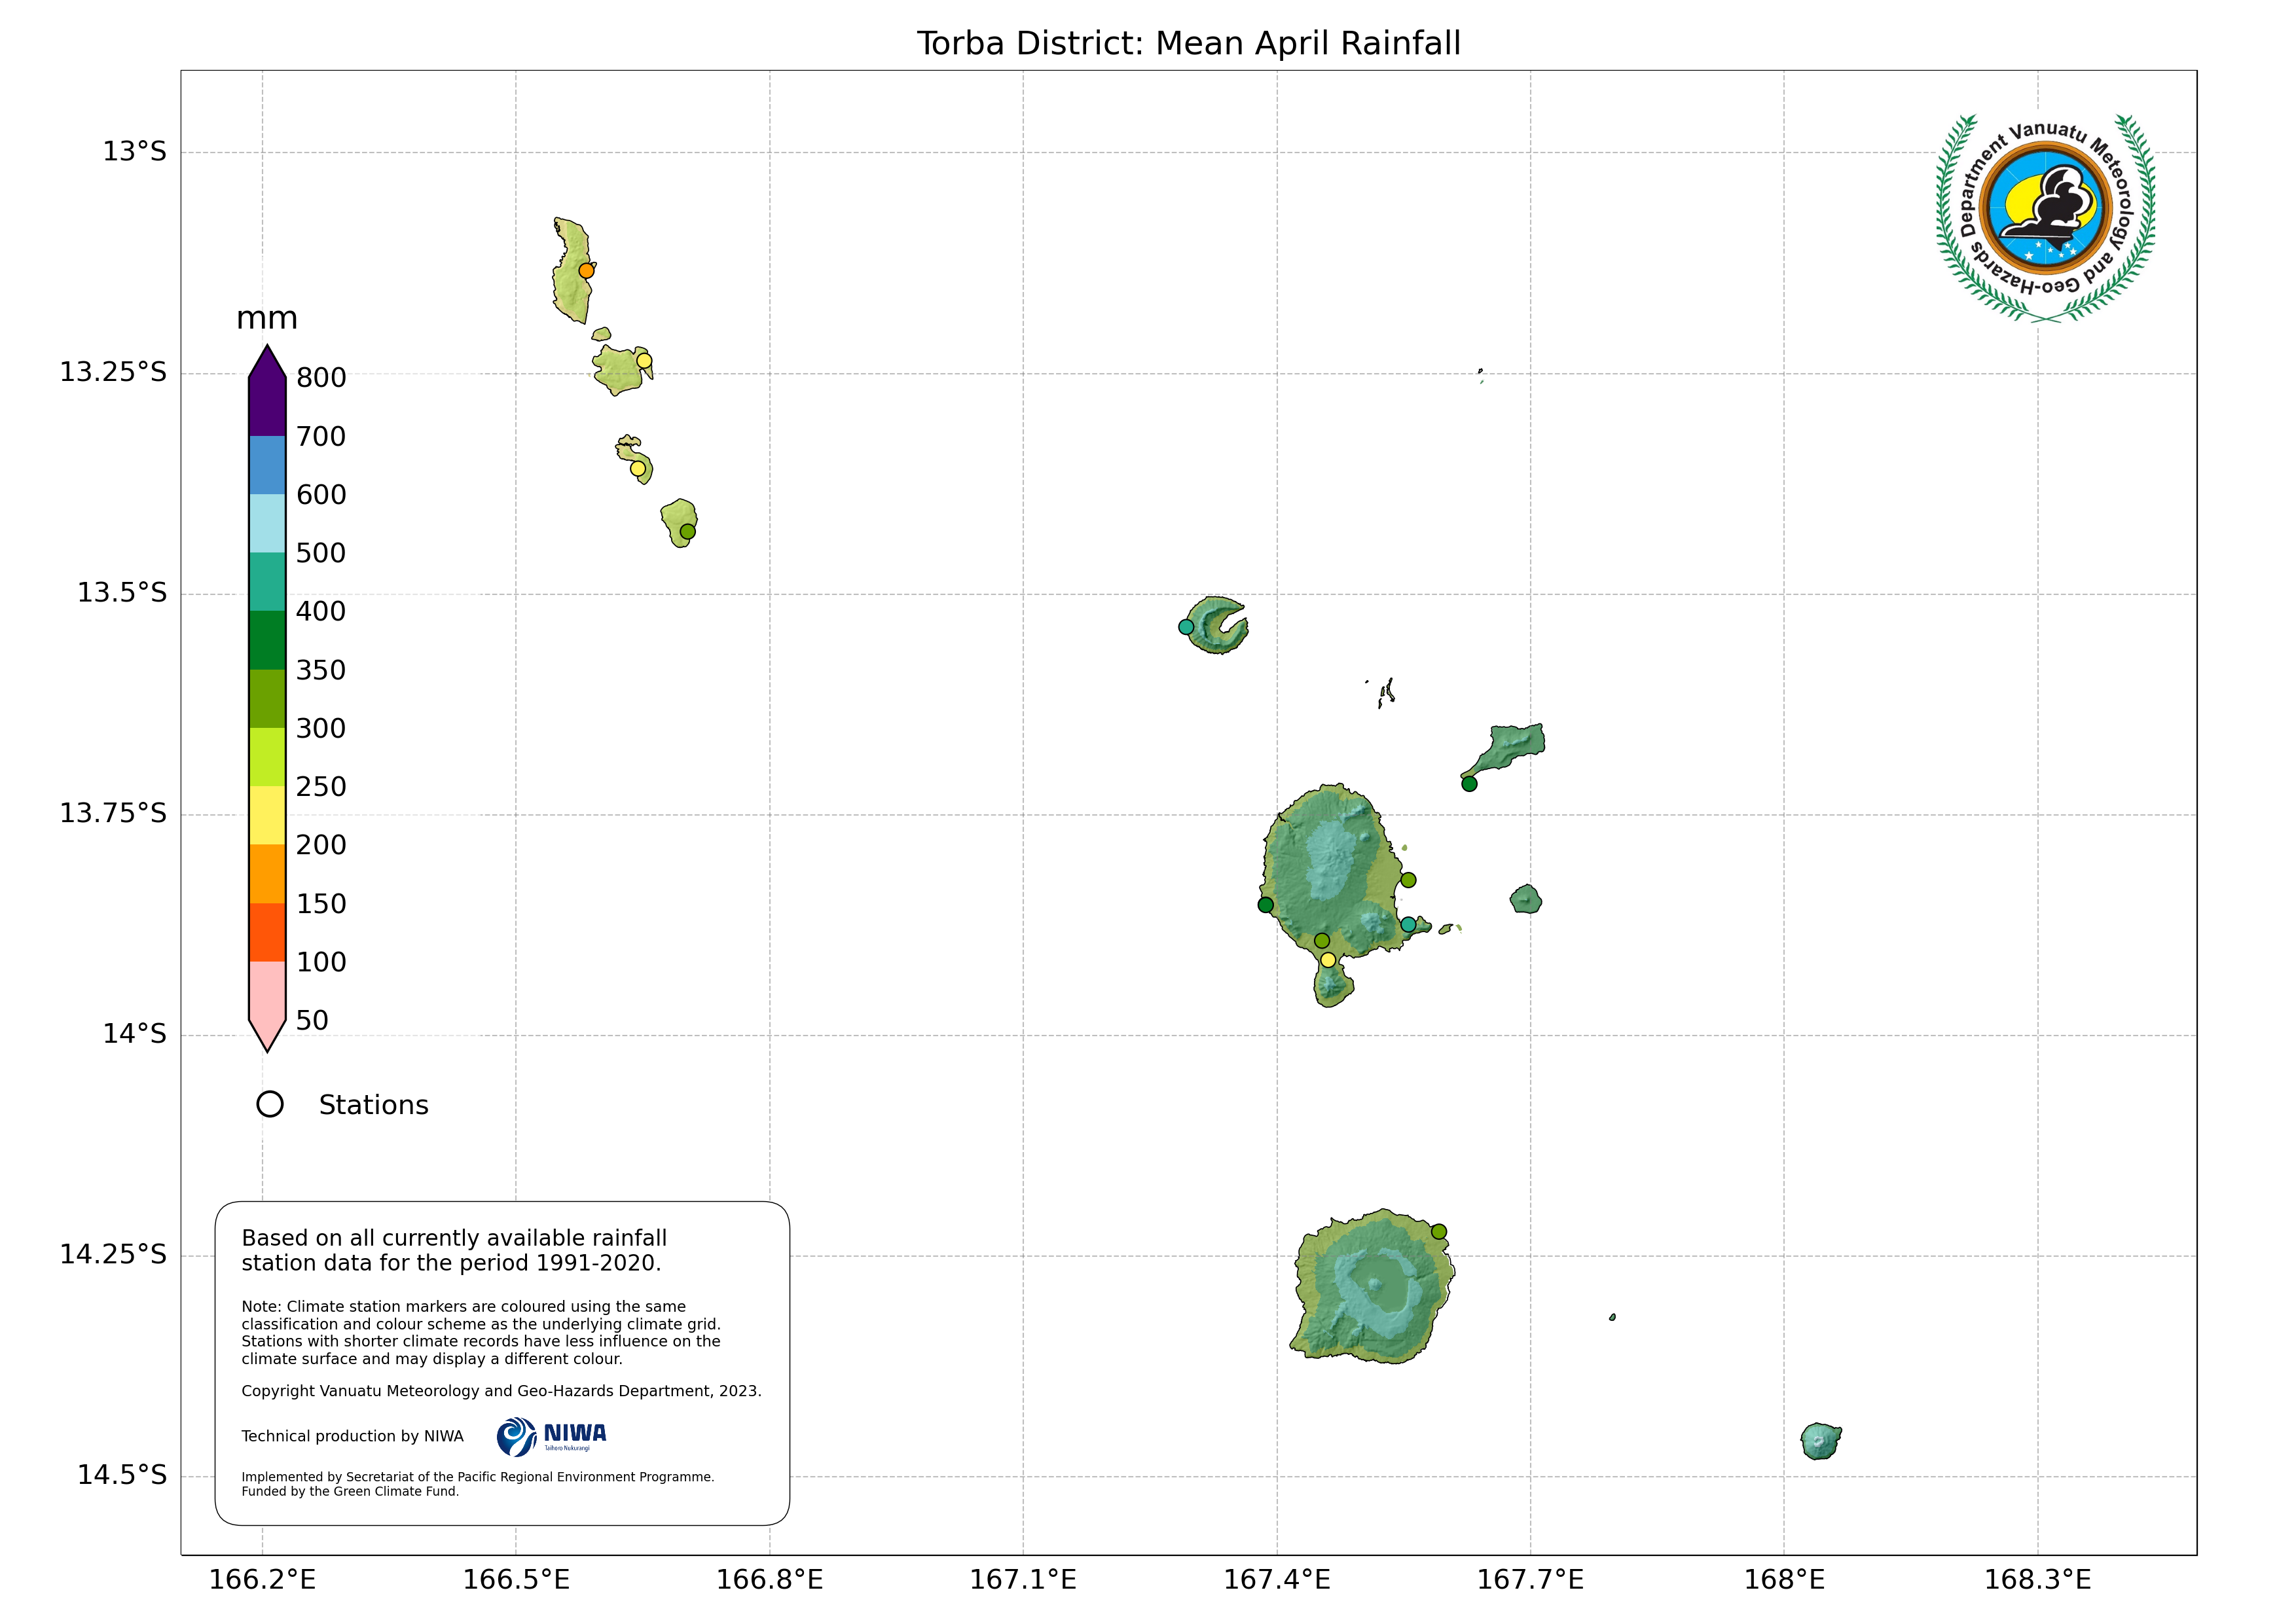The image size is (2296, 1624).
Task: Click the yellow 200-250 colorbar segment
Action: pos(267,815)
